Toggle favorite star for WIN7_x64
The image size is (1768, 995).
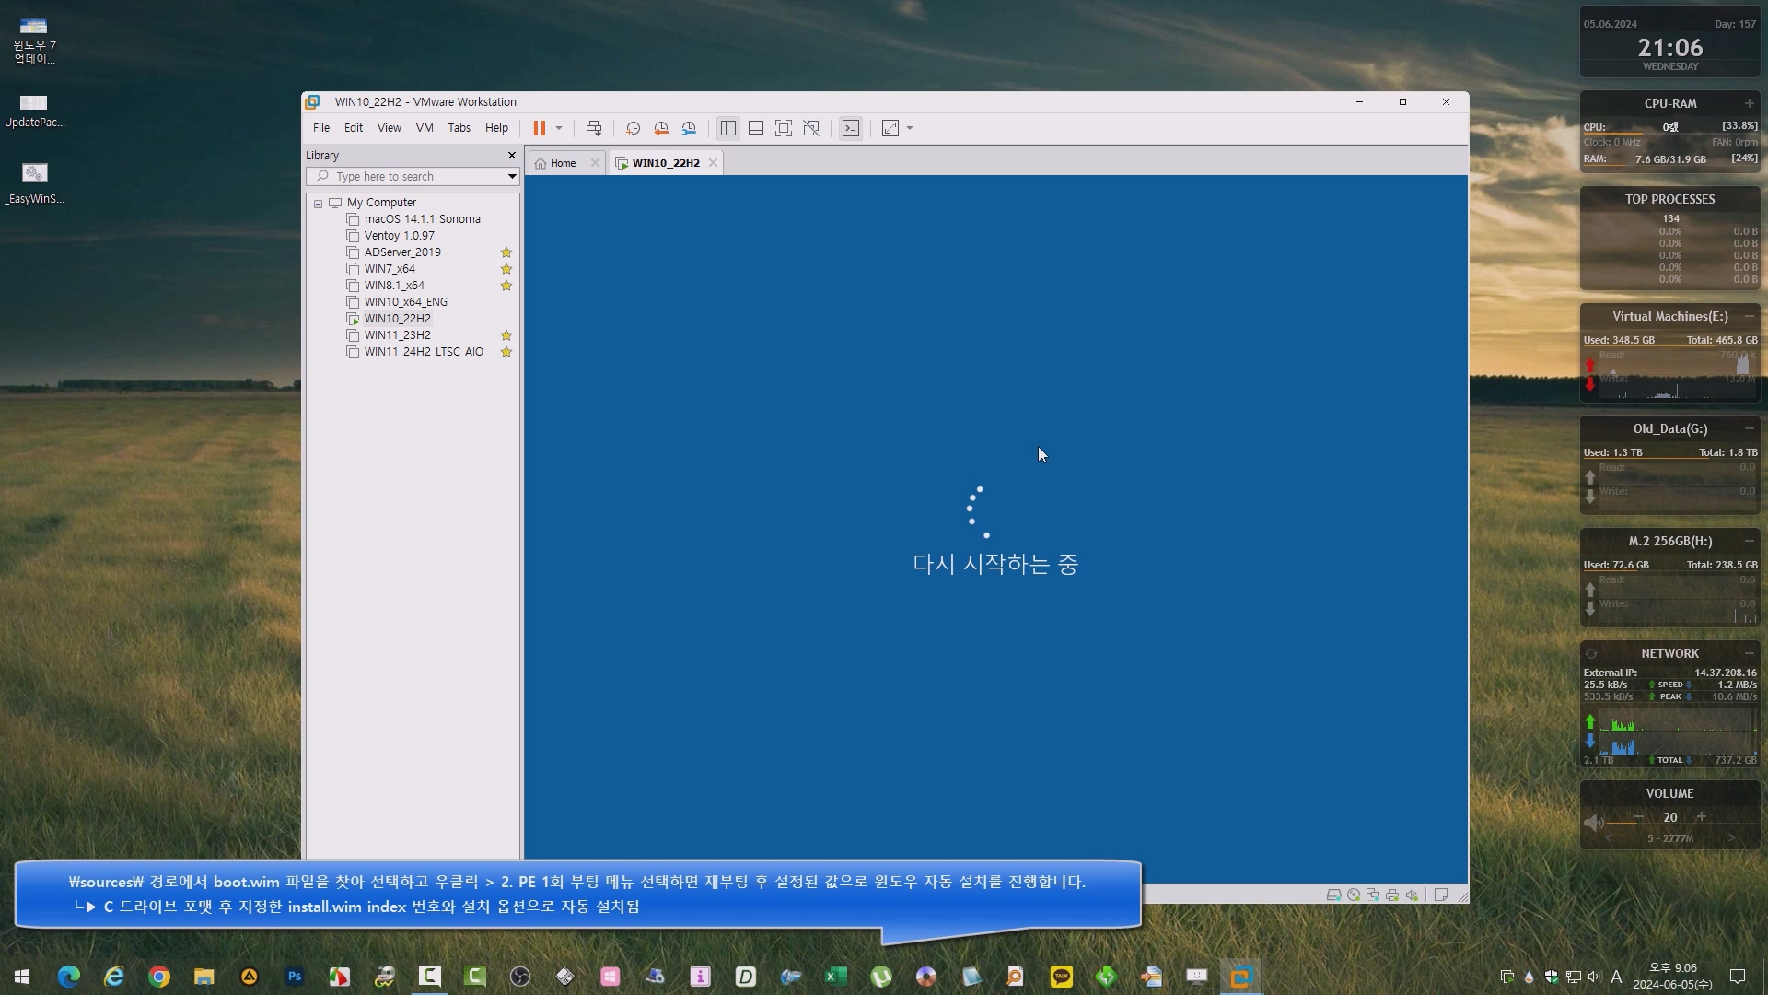point(506,269)
